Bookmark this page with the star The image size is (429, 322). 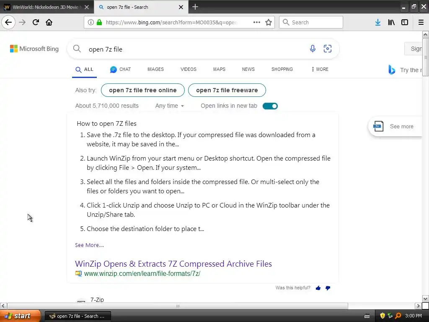coord(269,22)
